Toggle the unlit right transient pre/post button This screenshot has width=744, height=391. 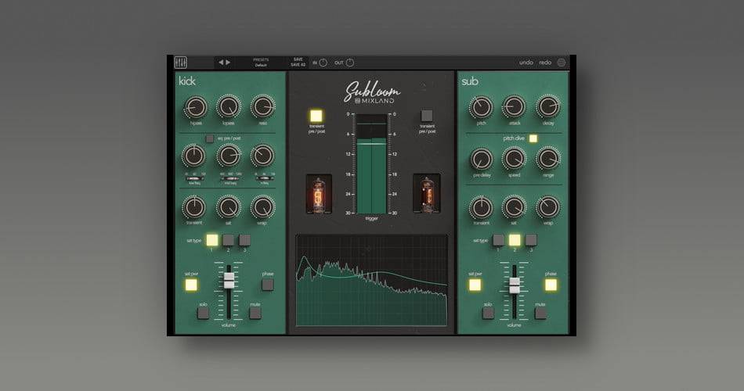point(427,116)
